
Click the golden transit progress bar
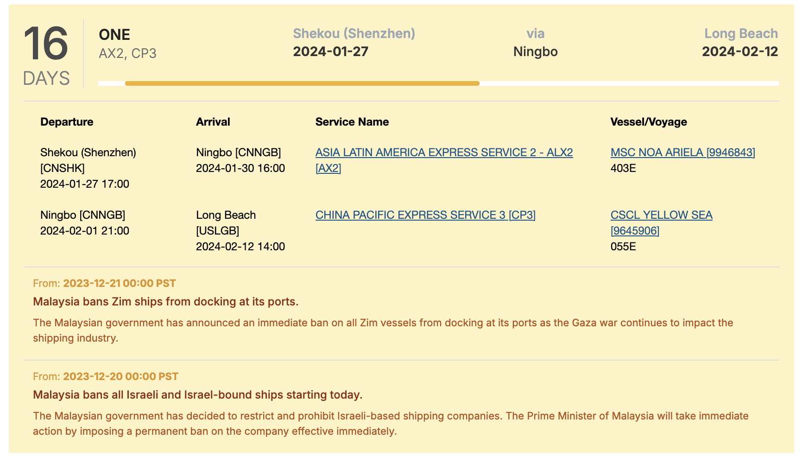tap(302, 83)
